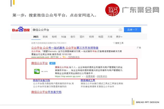The width and height of the screenshot is (164, 109).
Task: Click the Baidu logo
Action: (21, 30)
